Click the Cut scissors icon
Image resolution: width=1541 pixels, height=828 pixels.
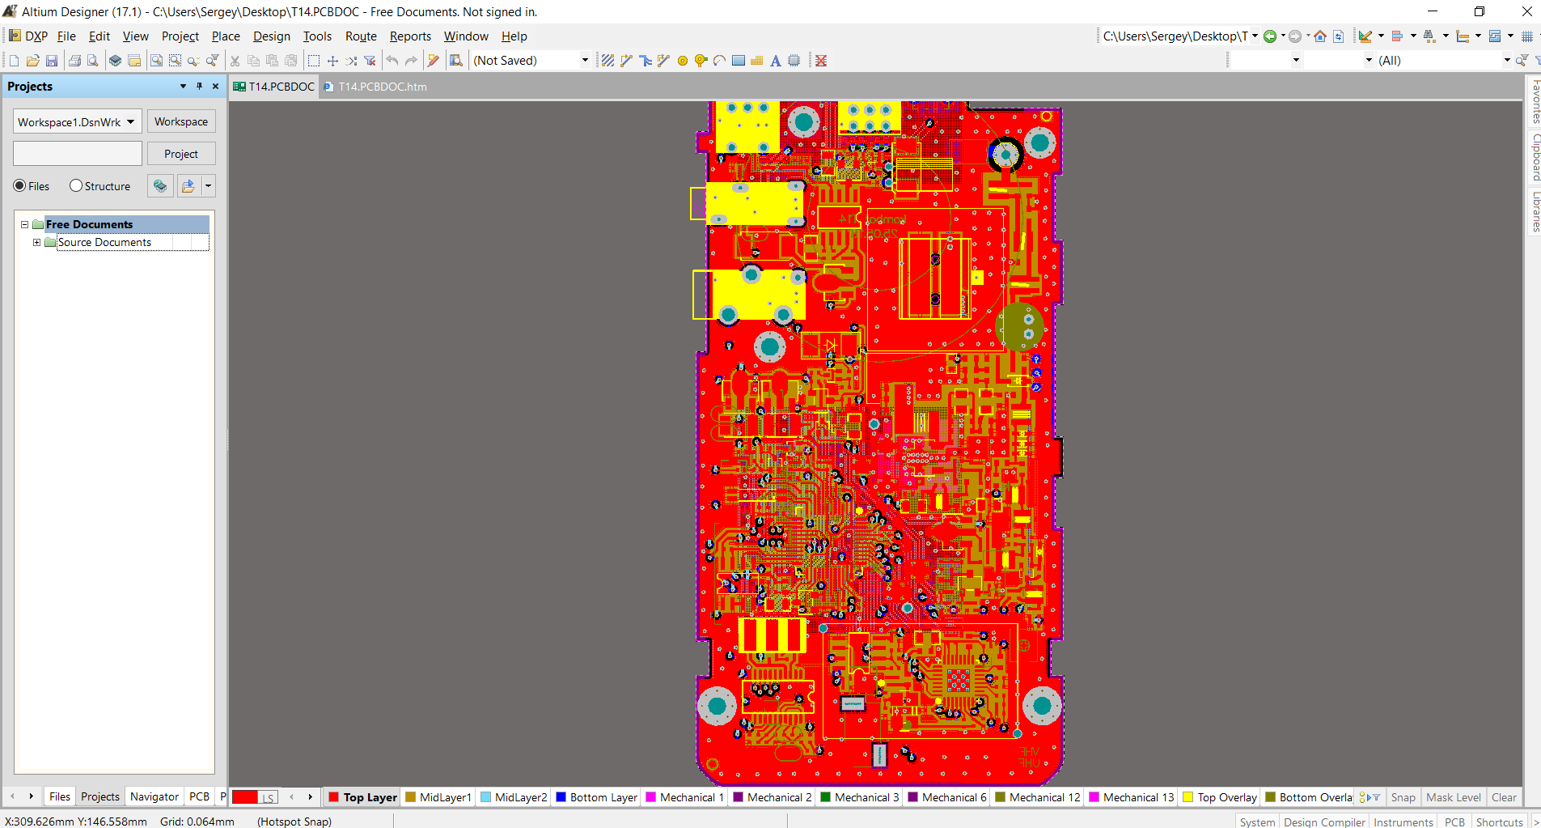point(235,61)
